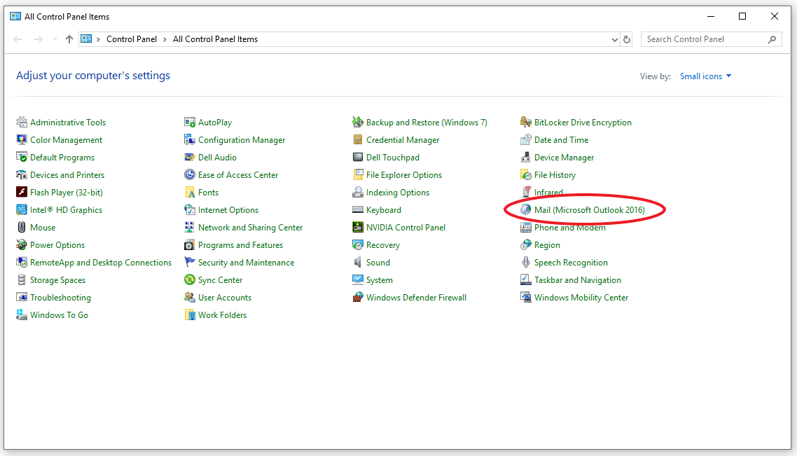Open the Device Manager link
This screenshot has width=797, height=456.
(564, 158)
